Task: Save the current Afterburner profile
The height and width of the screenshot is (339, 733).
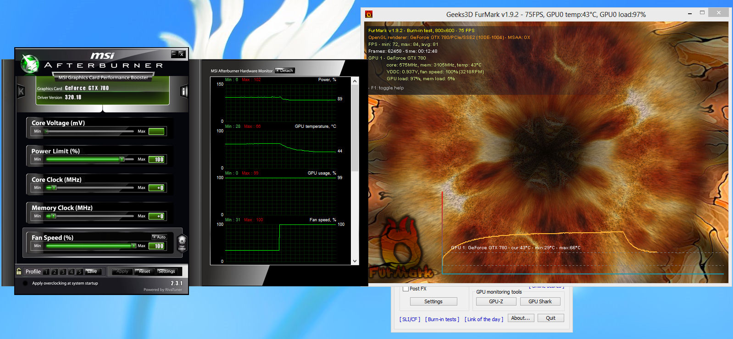Action: click(92, 272)
